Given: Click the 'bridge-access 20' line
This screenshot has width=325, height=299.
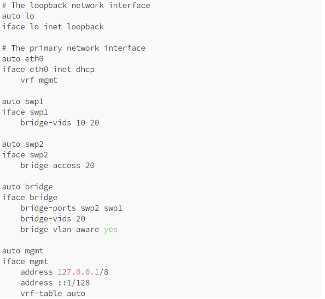Looking at the screenshot, I should click(57, 165).
